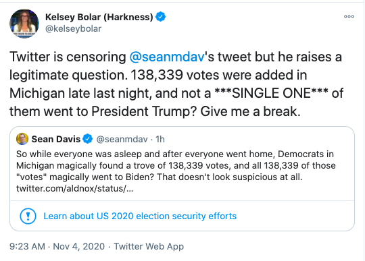Click the 9:23 AM · Nov 4, 2020 timestamp
This screenshot has height=261, width=365.
pyautogui.click(x=57, y=246)
